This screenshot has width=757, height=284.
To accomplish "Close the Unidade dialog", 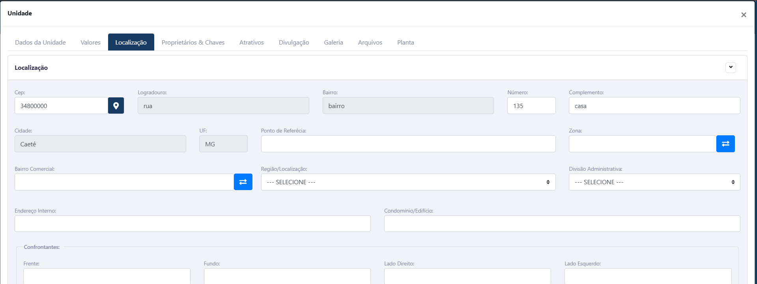I will click(743, 15).
